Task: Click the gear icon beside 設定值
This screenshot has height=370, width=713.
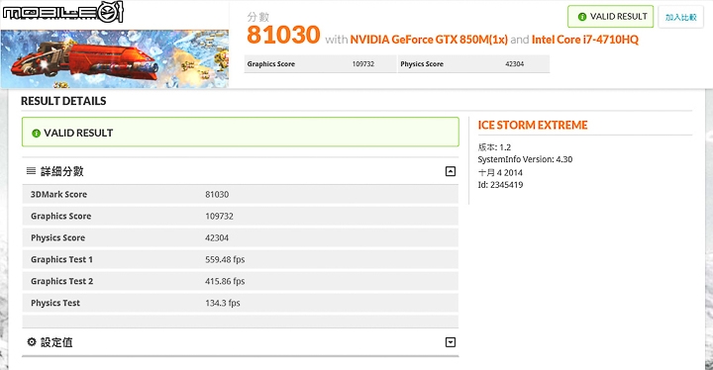Action: [x=32, y=342]
